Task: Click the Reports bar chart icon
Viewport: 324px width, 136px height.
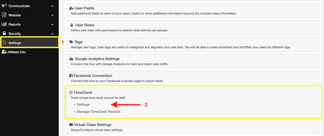Action: (4, 24)
